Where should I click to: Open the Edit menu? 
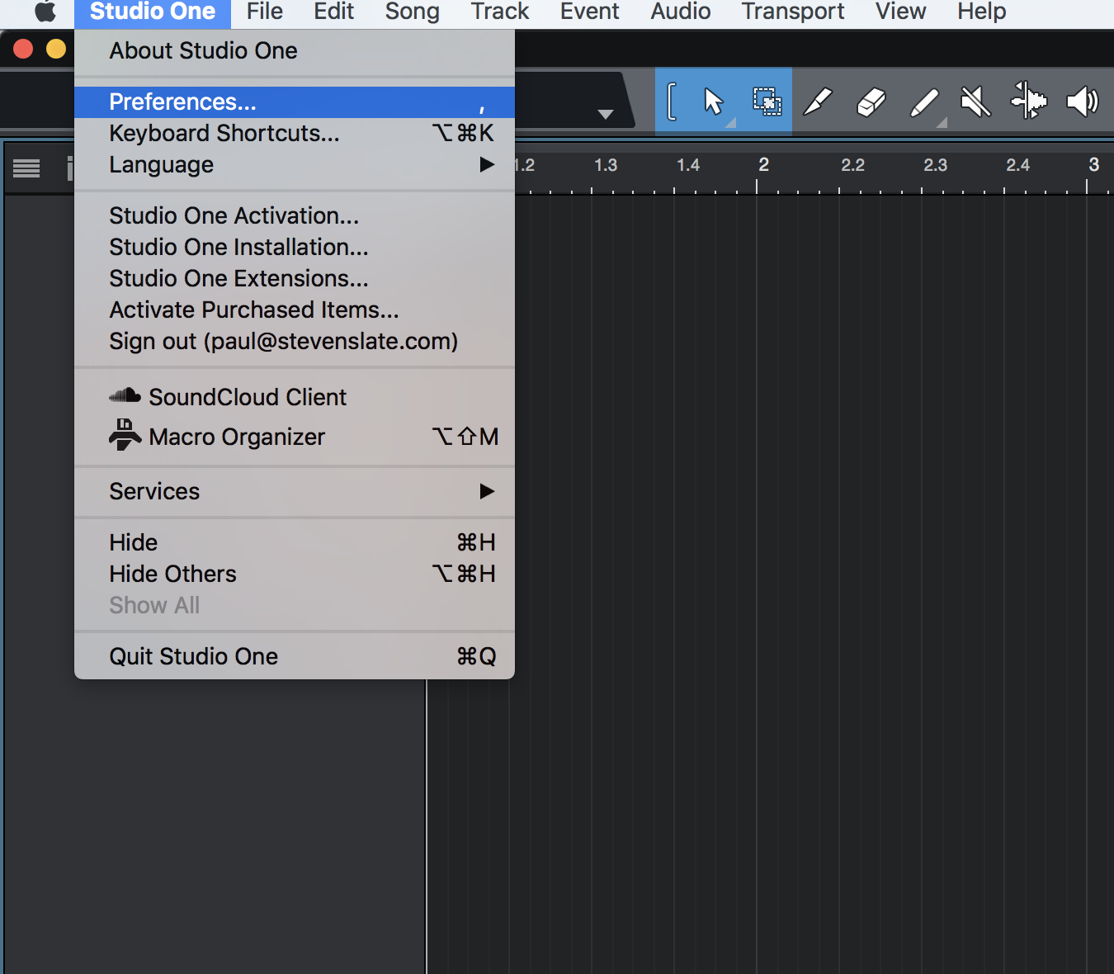pyautogui.click(x=333, y=12)
